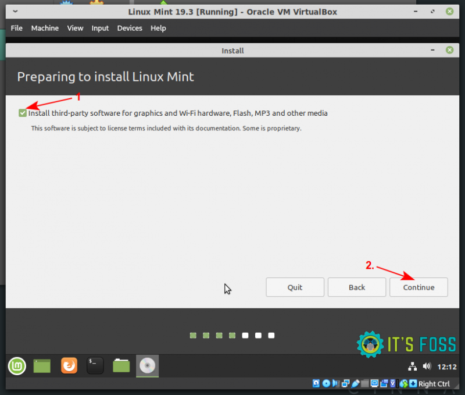Open VirtualBox window menu chevron in title bar

pos(15,12)
